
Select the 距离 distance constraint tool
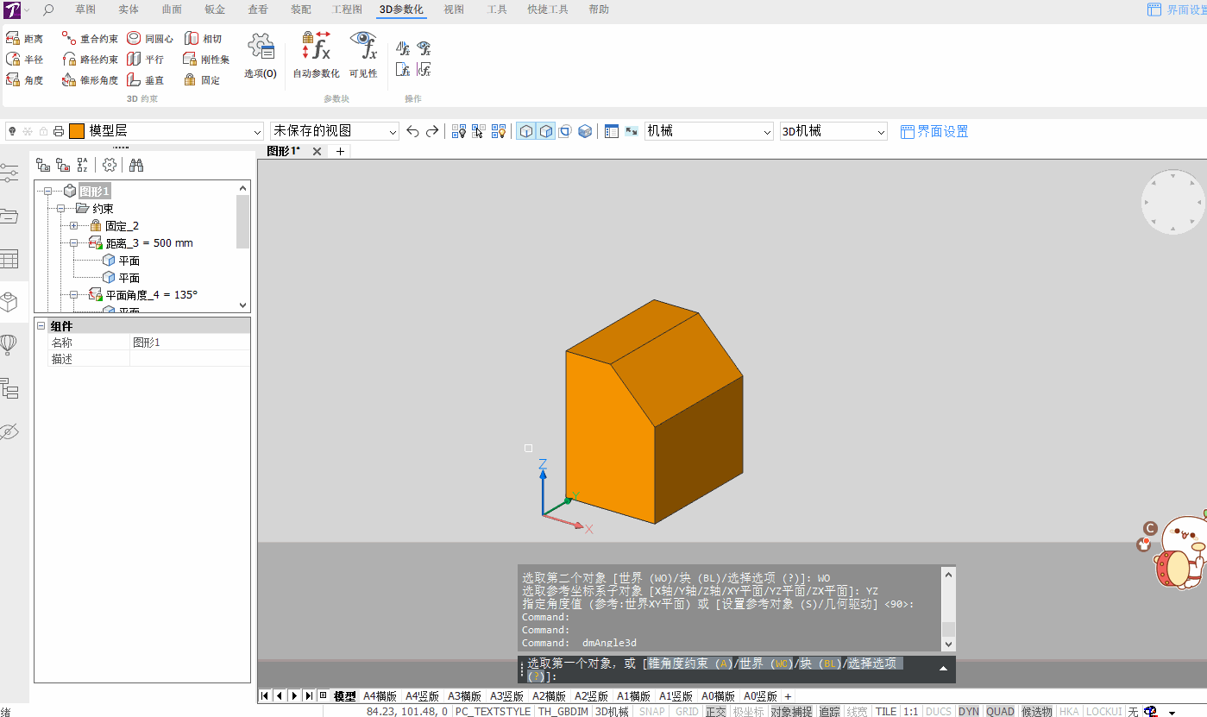tap(24, 39)
